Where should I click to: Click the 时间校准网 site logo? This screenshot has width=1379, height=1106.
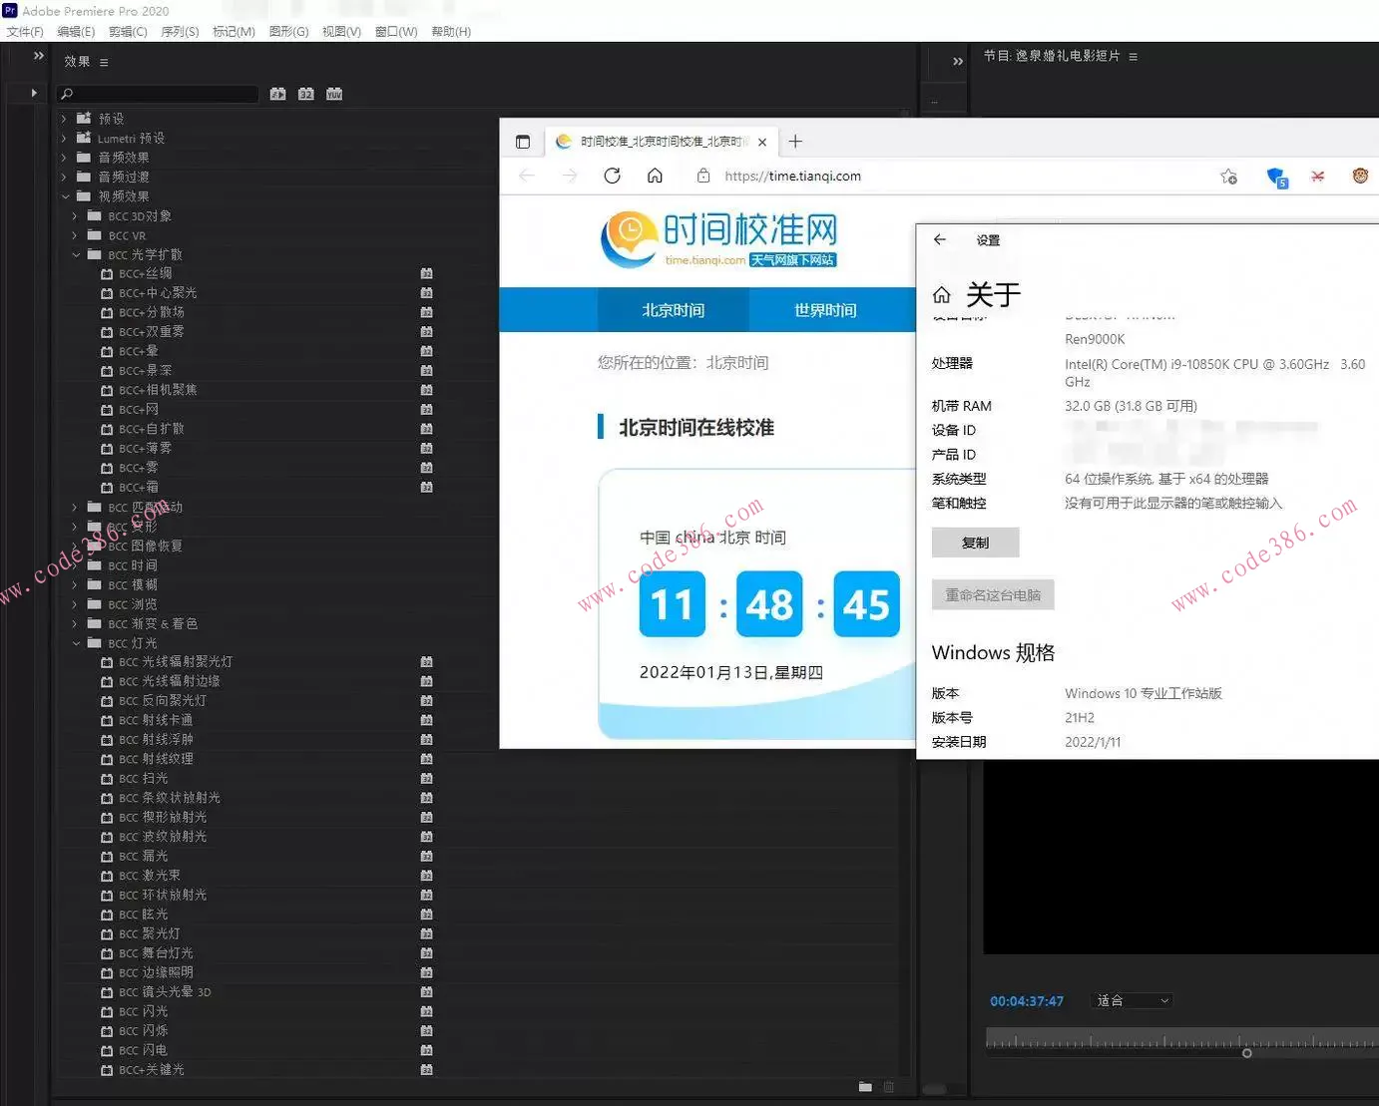tap(718, 239)
